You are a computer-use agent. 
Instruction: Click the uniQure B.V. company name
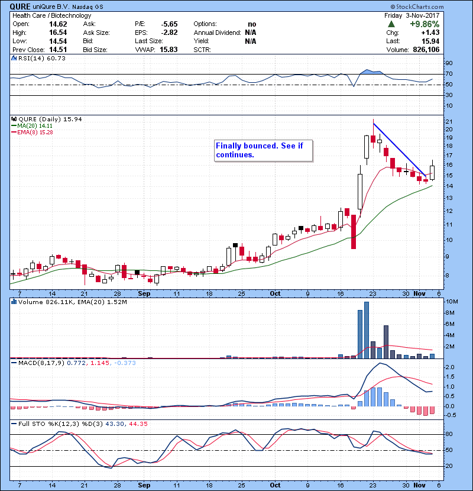(x=51, y=7)
